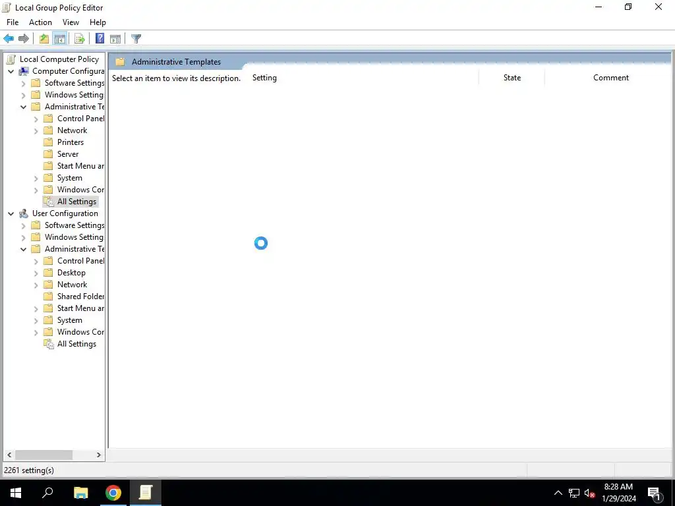Viewport: 675px width, 506px height.
Task: Toggle Show/Hide Console Tree toolbar icon
Action: (x=60, y=39)
